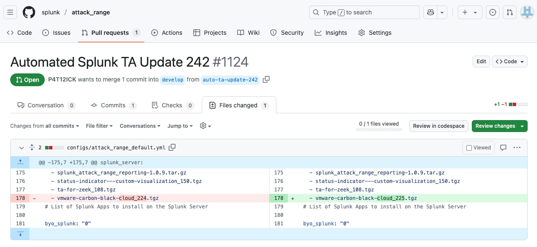Open file options three-dot menu

coord(517,148)
